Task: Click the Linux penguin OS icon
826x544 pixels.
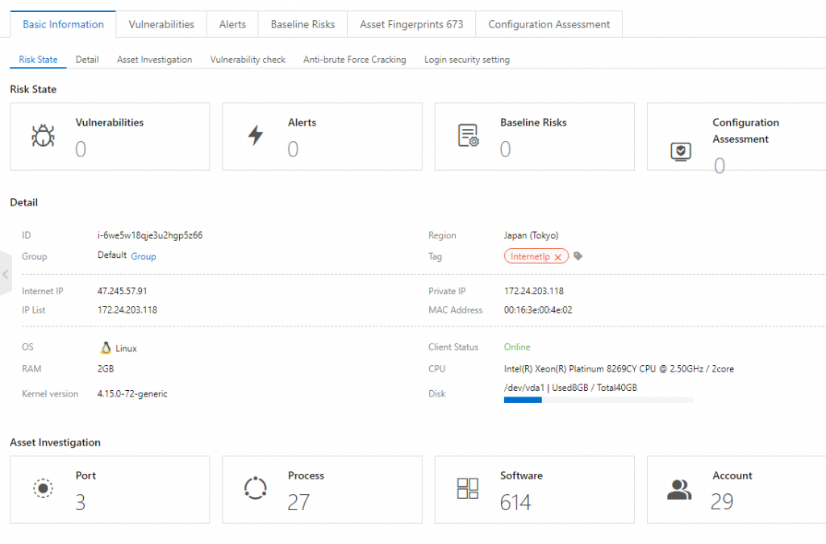Action: point(104,347)
